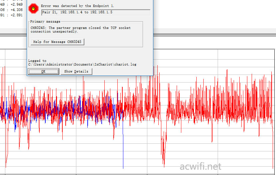The image size is (276, 175).
Task: Click the red stop-hand error icon
Action: pyautogui.click(x=33, y=8)
